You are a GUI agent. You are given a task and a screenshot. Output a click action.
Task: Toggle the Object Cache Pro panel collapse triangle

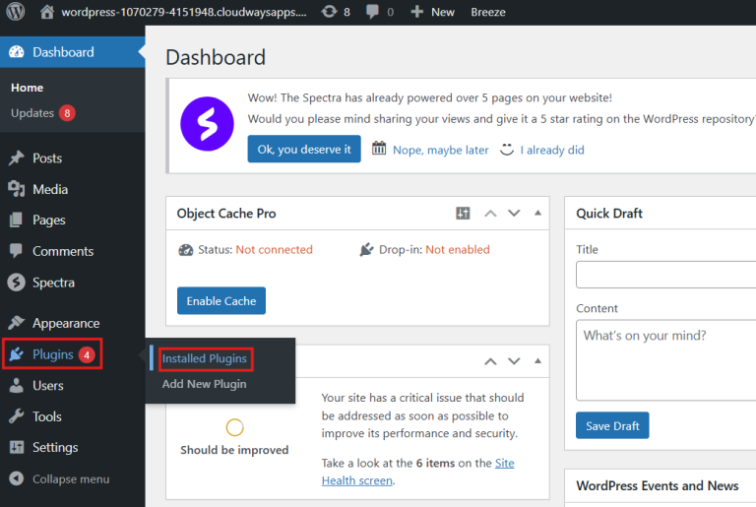pyautogui.click(x=537, y=213)
